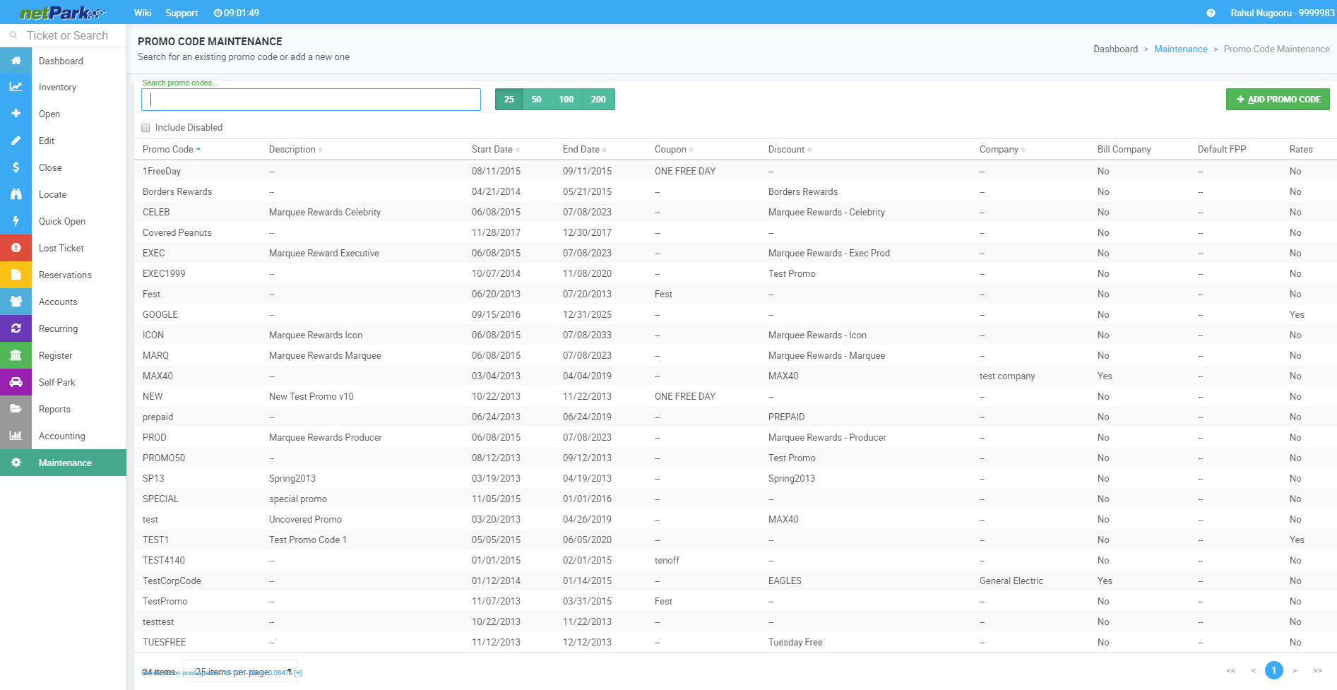Screen dimensions: 1337x690
Task: Go to the next page arrow
Action: coord(1294,670)
